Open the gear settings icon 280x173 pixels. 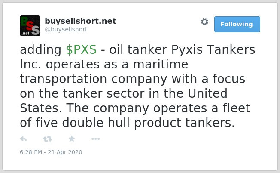point(204,22)
